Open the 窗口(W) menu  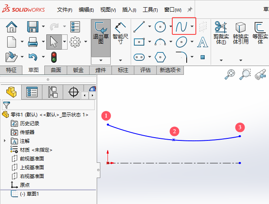tap(173, 10)
